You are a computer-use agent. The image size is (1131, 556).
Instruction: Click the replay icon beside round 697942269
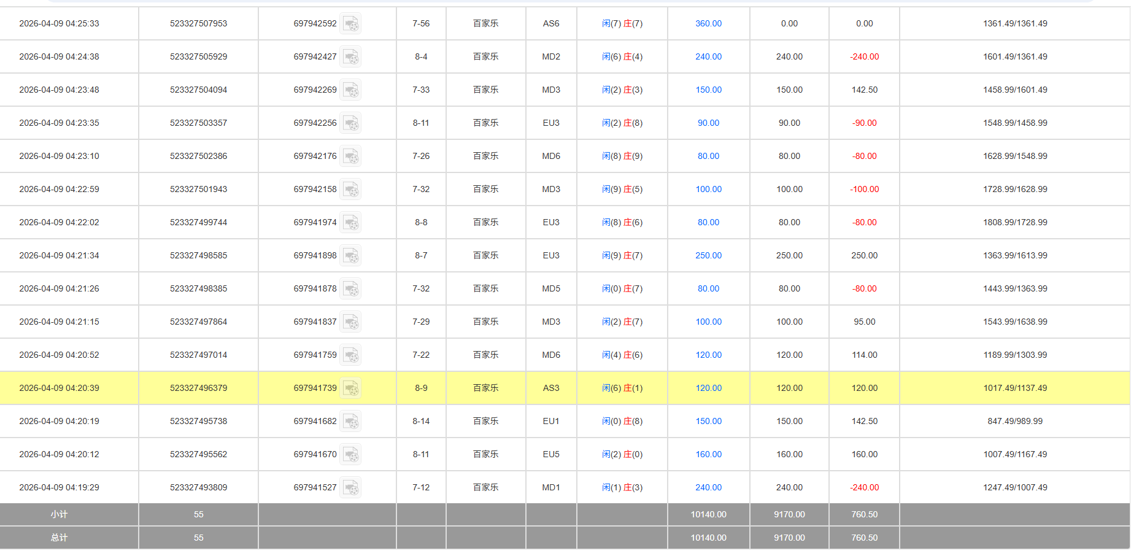click(x=351, y=90)
